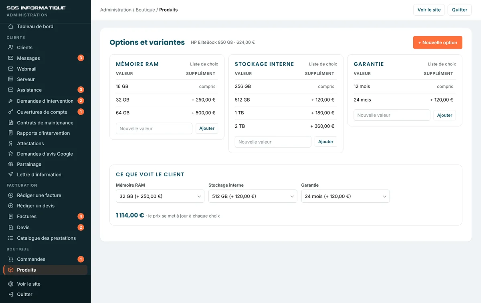
Task: Click the Quitter logout icon in sidebar
Action: click(11, 295)
